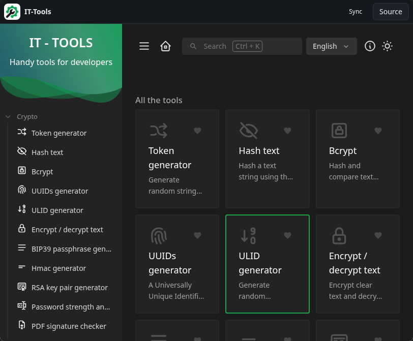Image resolution: width=413 pixels, height=341 pixels.
Task: Click the Token generator shuffle icon in sidebar
Action: pyautogui.click(x=22, y=132)
